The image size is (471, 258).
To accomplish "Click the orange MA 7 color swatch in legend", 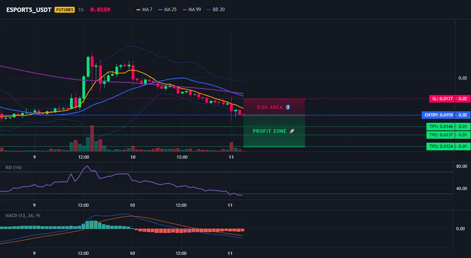I will 138,10.
